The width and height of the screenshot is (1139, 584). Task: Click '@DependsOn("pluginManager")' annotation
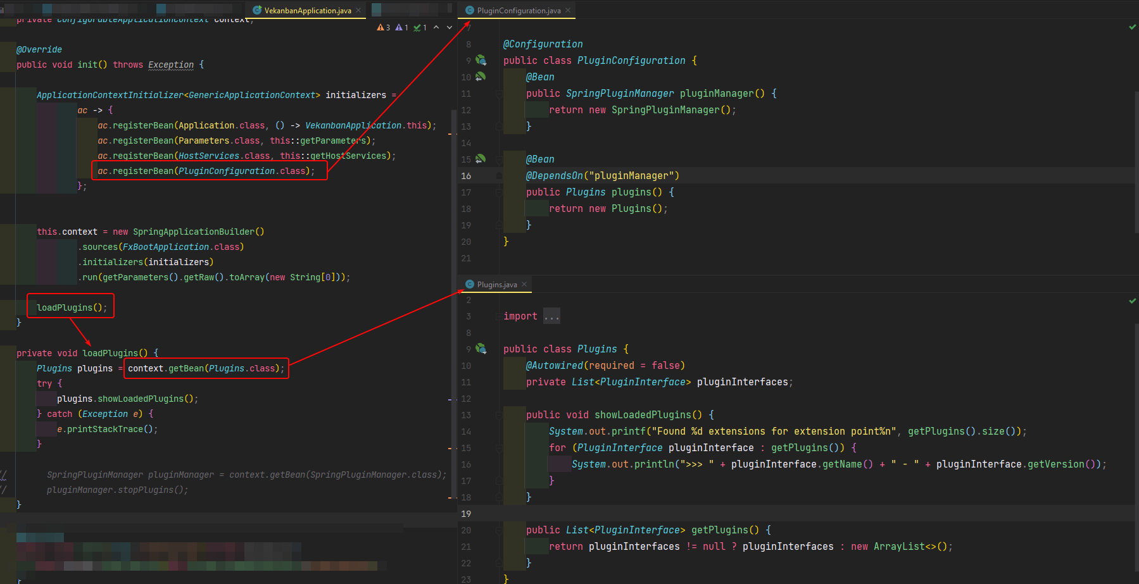coord(603,176)
